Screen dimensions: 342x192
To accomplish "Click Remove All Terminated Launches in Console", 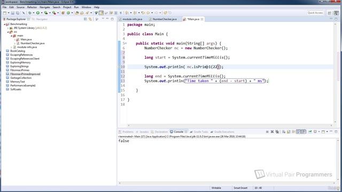I will coord(277,132).
